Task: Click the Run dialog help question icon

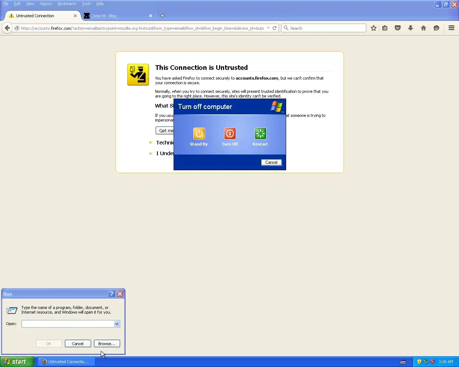Action: click(x=112, y=294)
